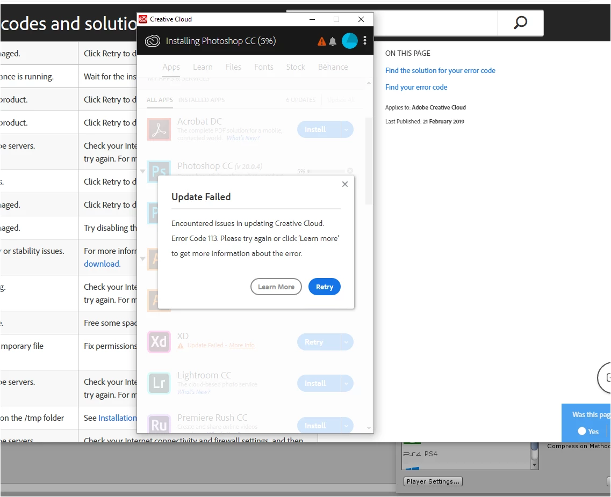
Task: Click the Photoshop Ps app icon
Action: coord(159,171)
